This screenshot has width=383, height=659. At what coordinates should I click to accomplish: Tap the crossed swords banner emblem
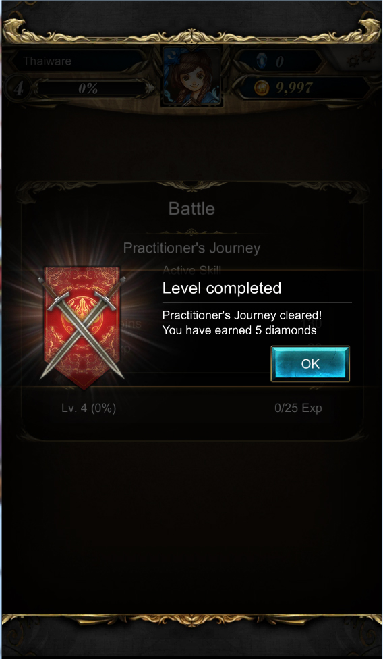point(82,327)
